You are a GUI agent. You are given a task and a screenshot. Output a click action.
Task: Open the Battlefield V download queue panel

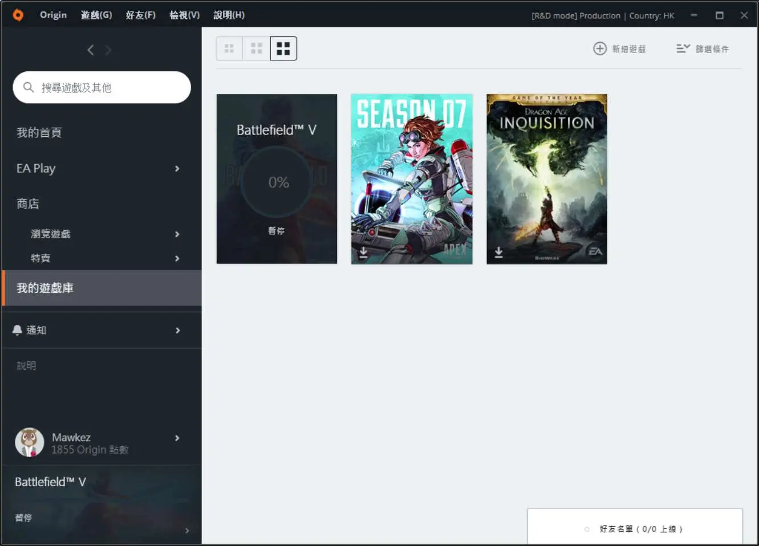point(102,504)
